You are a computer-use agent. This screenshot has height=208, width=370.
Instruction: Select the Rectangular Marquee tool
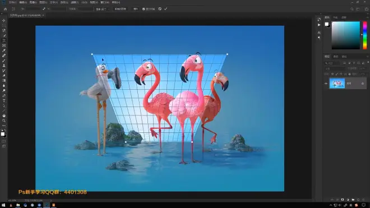pos(4,25)
